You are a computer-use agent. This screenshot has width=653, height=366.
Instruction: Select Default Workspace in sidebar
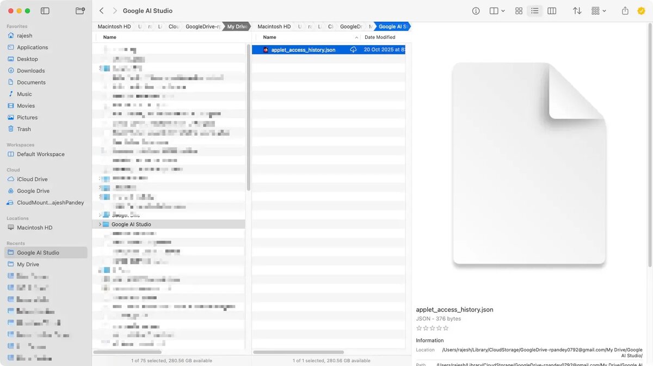click(41, 154)
